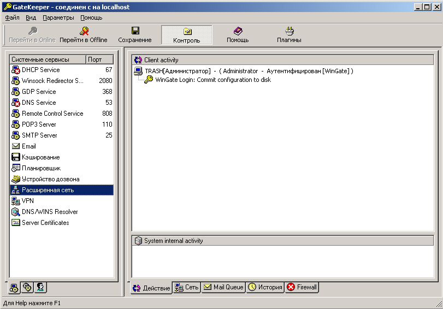Click the Server Certificates icon

click(15, 223)
